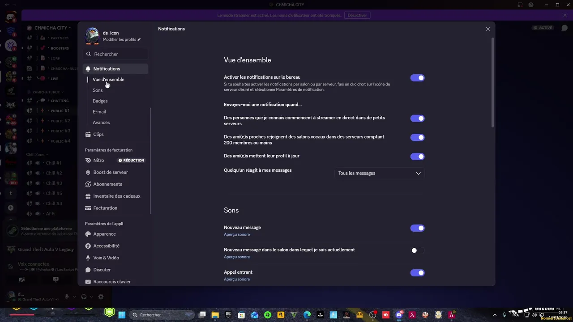Click the Discord icon in the taskbar
Viewport: 573px width, 322px height.
click(x=399, y=315)
